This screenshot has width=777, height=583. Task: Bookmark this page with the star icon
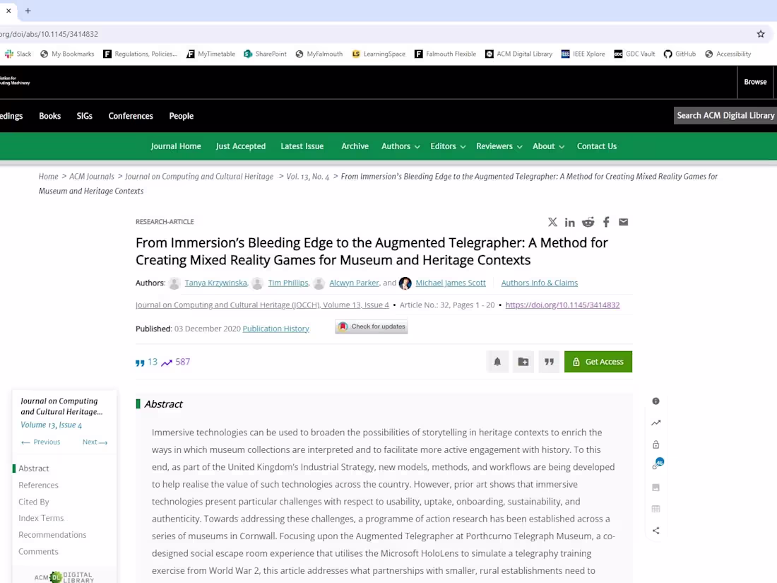pos(761,34)
